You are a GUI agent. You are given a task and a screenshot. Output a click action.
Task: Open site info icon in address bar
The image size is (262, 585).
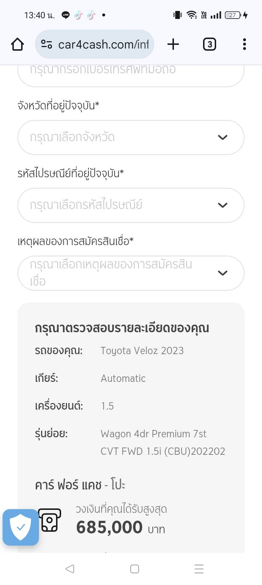tap(47, 44)
